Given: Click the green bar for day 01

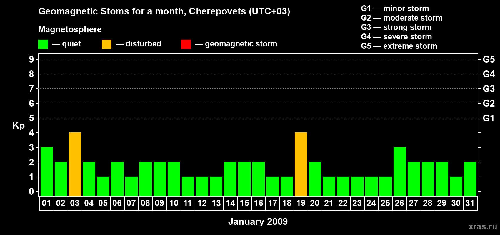Looking at the screenshot, I should click(47, 172).
